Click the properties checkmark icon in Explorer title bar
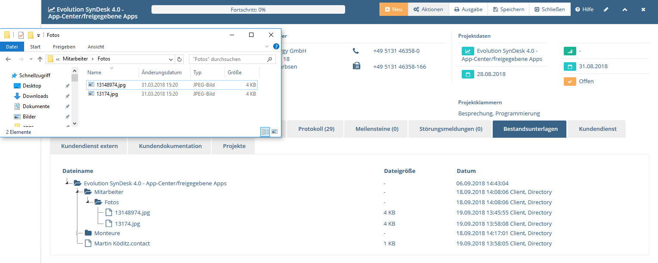This screenshot has width=658, height=263. point(21,35)
